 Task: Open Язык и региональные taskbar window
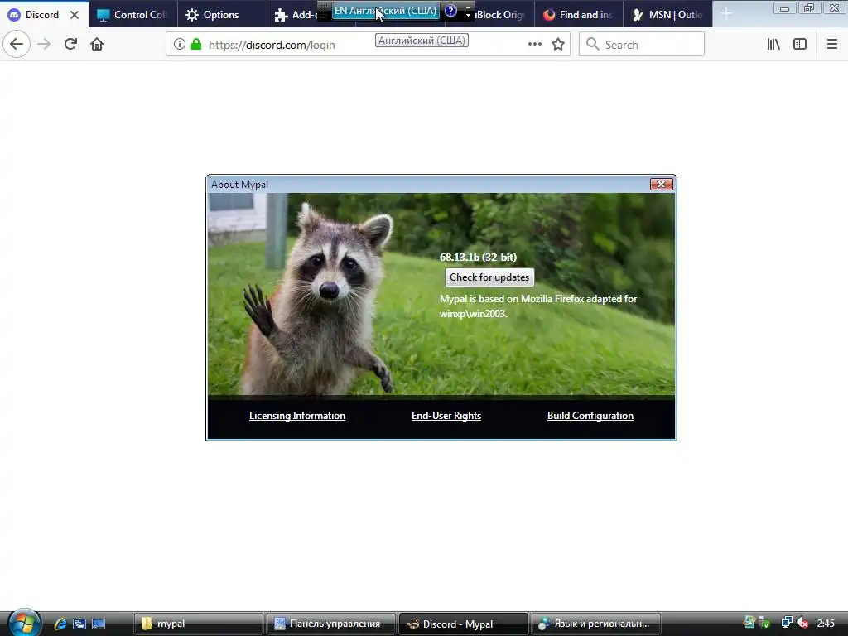596,624
